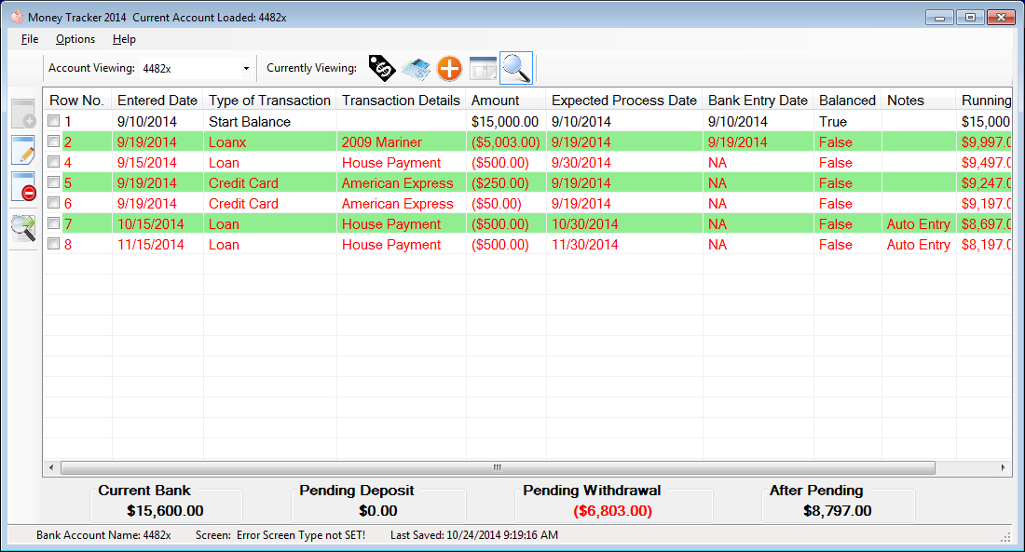Image resolution: width=1025 pixels, height=552 pixels.
Task: Click the scrollbar left arrow
Action: (51, 467)
